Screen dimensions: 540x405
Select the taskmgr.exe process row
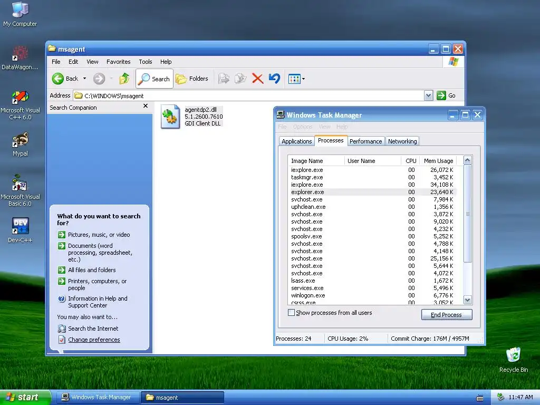(x=372, y=177)
